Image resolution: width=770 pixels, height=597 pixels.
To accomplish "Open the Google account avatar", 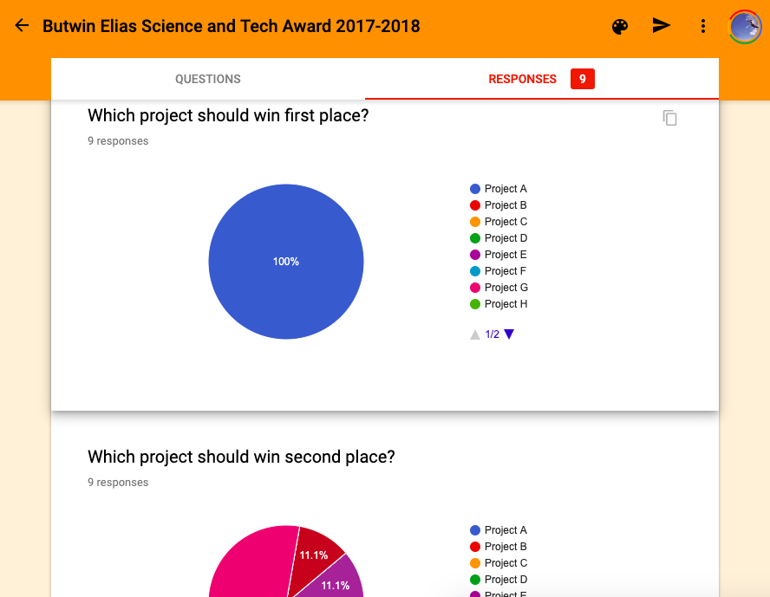I will (745, 26).
